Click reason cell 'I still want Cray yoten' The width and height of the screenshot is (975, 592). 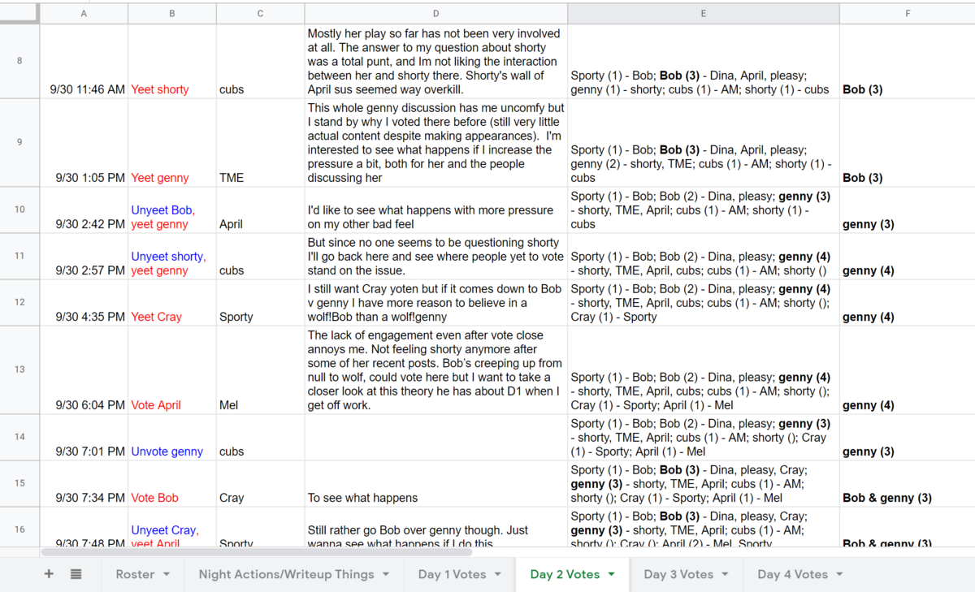click(435, 303)
